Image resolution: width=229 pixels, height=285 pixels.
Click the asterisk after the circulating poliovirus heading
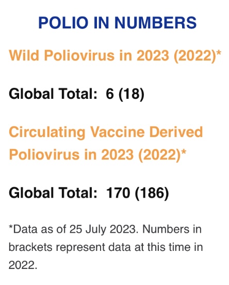click(x=184, y=152)
